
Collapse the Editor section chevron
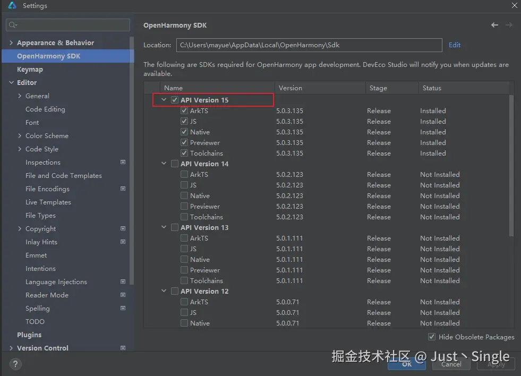[11, 82]
